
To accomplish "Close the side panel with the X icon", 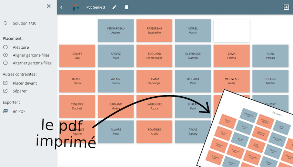I will (49, 6).
